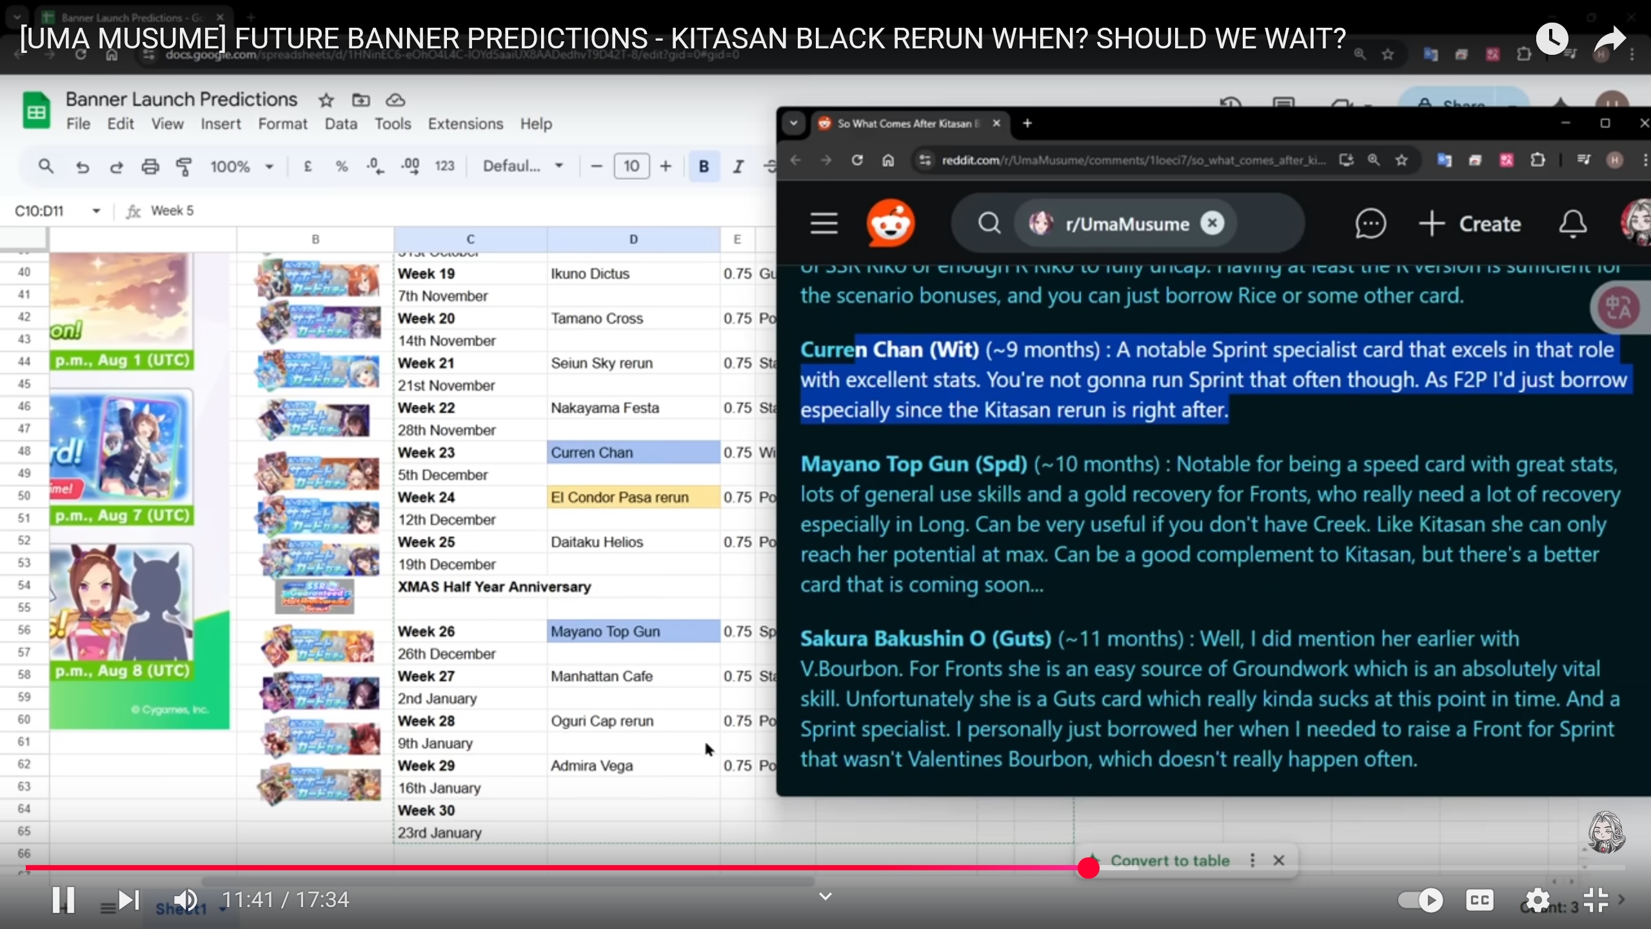Select the paint format tool
The height and width of the screenshot is (929, 1651).
point(184,167)
